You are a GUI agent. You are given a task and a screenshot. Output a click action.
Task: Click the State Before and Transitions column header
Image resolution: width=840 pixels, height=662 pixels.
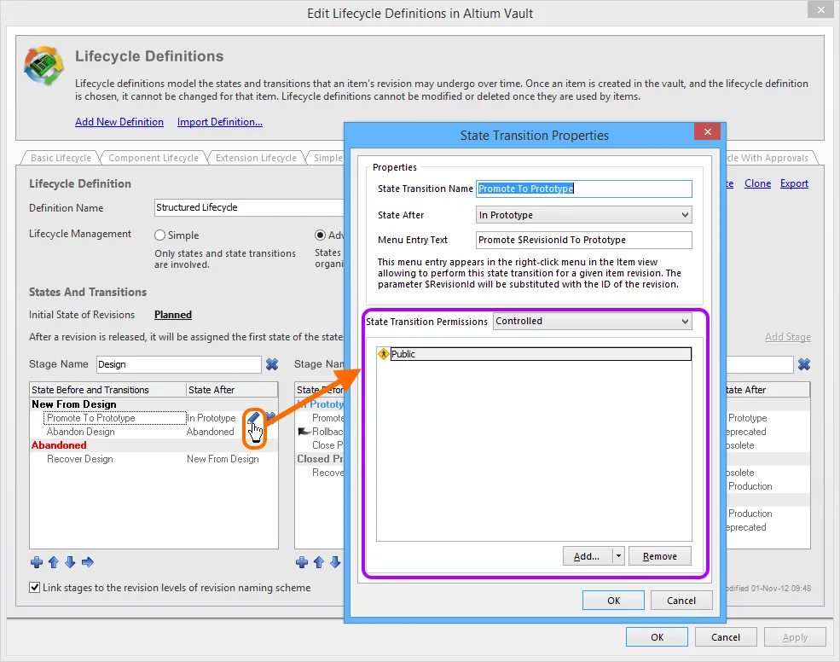tap(107, 390)
